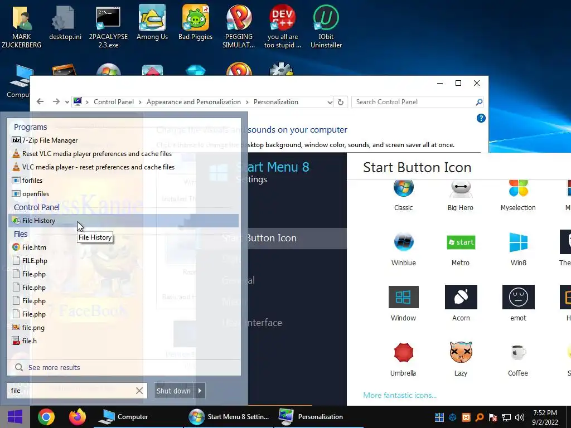Open the Dev-C++ 'you all are too stupid' shortcut
Viewport: 571px width, 428px height.
click(x=283, y=27)
